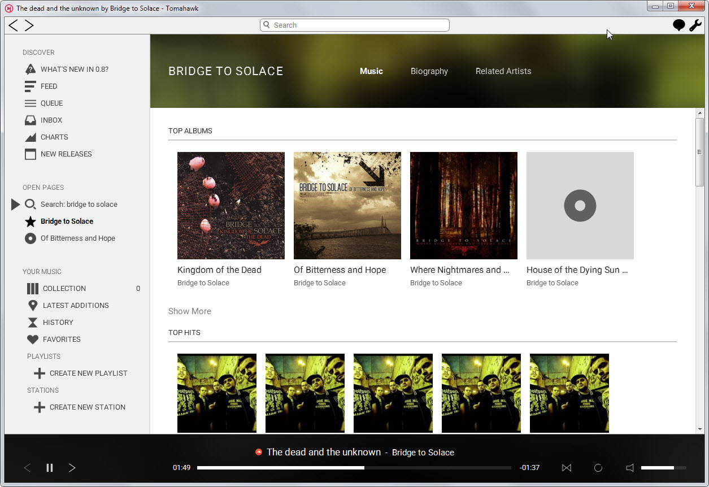
Task: Toggle repeat mode
Action: (598, 468)
